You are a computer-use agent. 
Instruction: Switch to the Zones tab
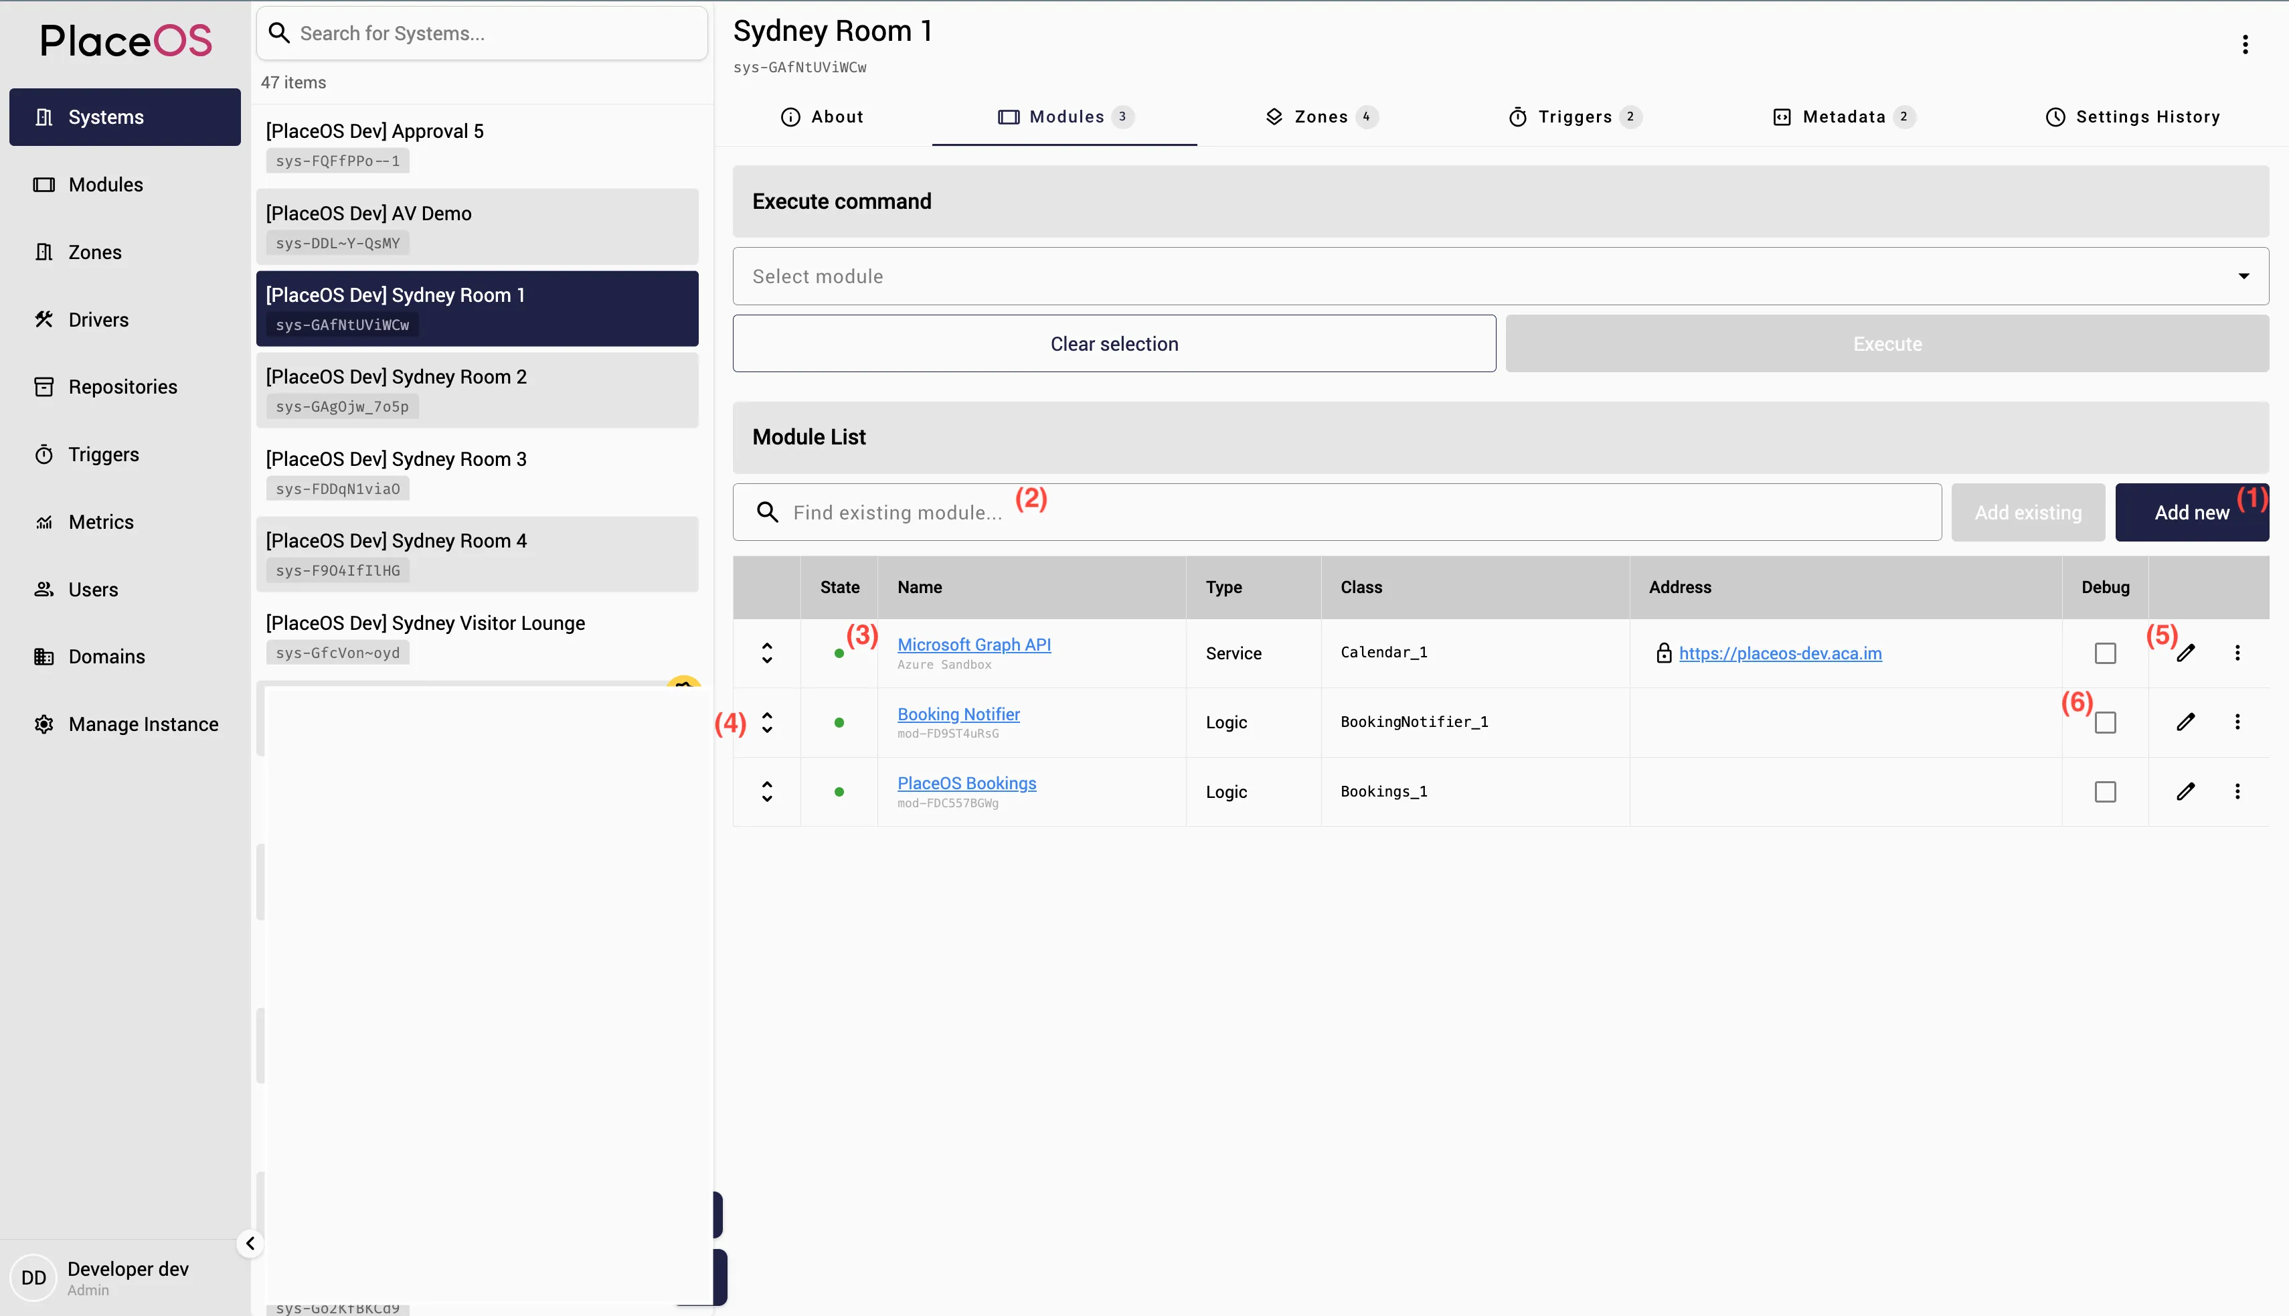click(1321, 116)
